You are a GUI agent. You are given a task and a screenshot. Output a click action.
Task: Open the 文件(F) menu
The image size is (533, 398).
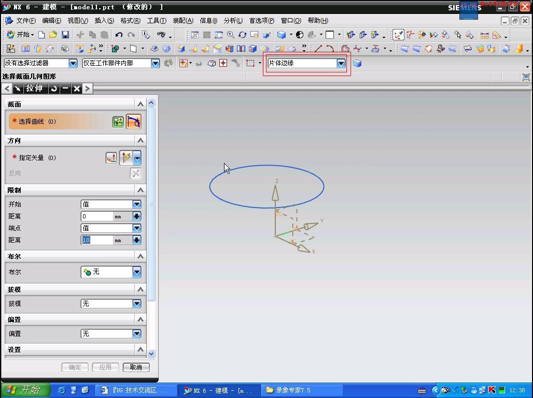(26, 21)
